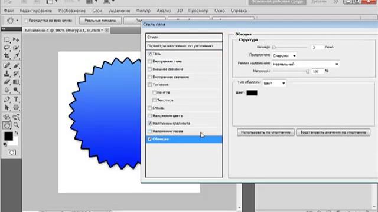The width and height of the screenshot is (378, 212).
Task: Select the Eraser tool
Action: 6,82
